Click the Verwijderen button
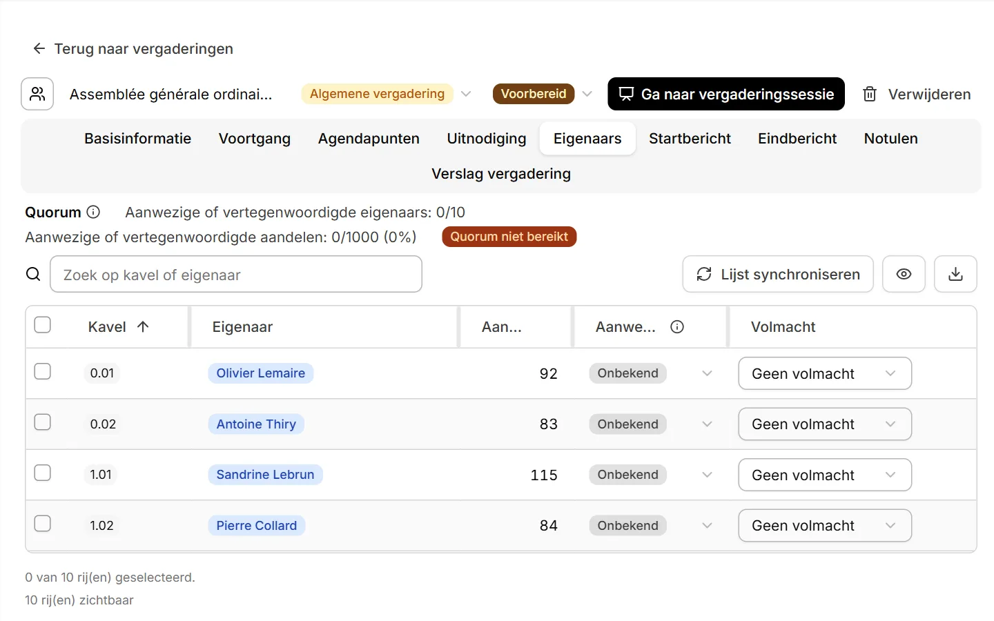This screenshot has height=621, width=994. 917,94
